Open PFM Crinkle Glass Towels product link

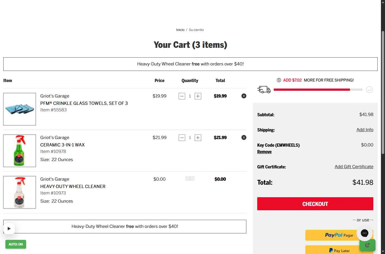pos(84,103)
